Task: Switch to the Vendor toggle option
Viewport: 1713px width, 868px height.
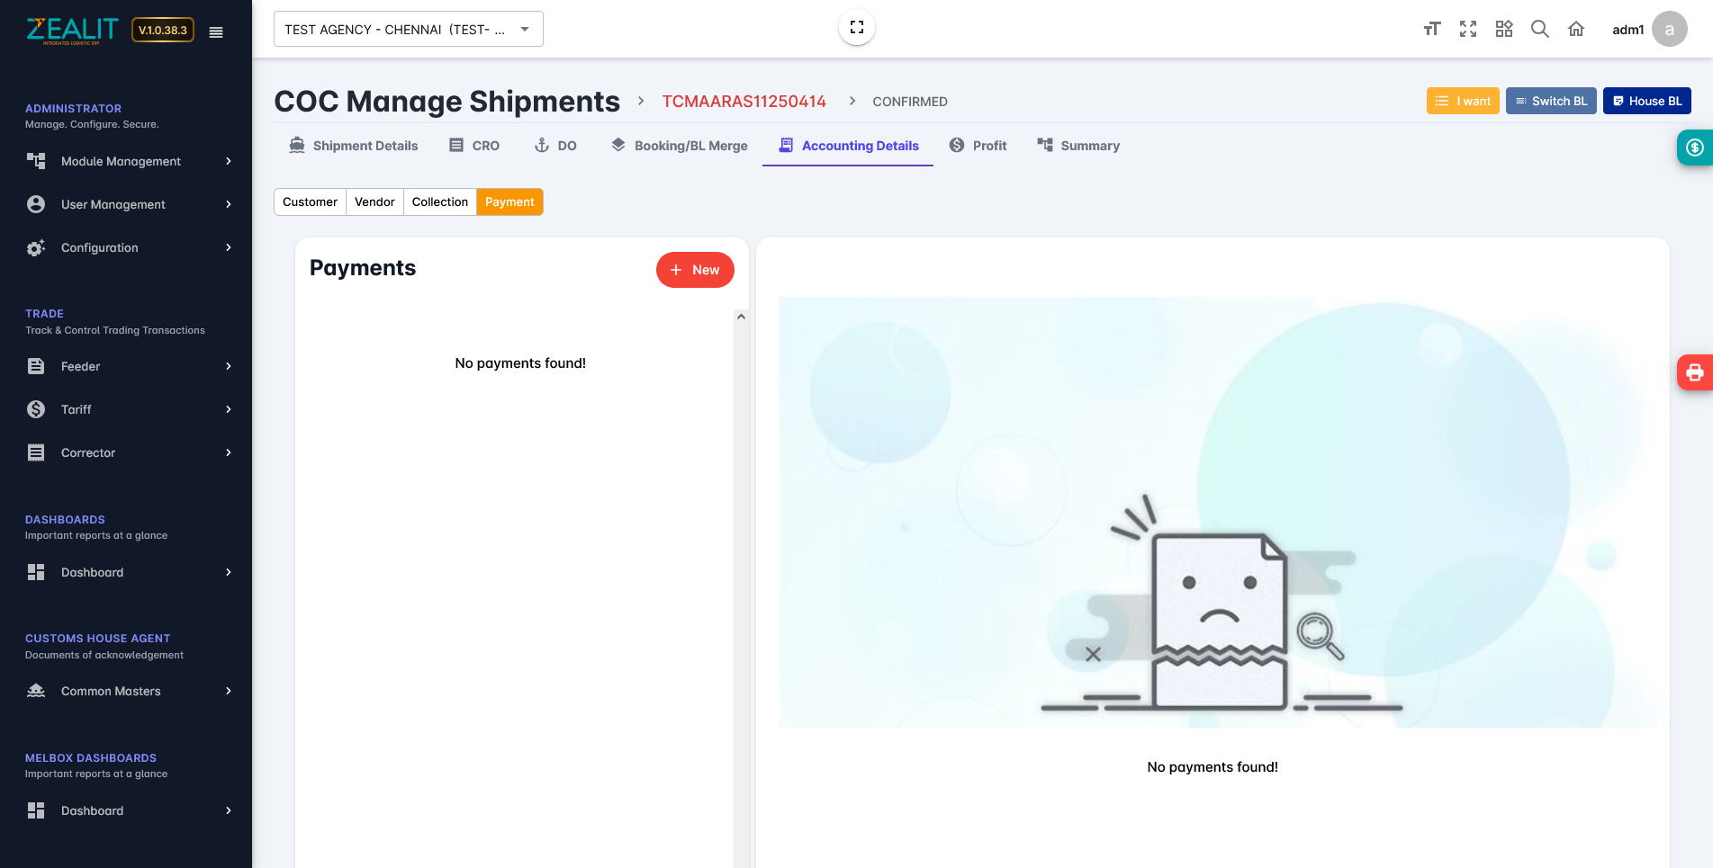Action: point(374,202)
